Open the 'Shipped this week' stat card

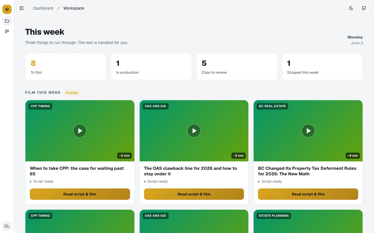click(322, 66)
